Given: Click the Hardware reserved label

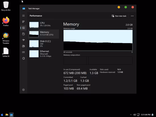Looking at the screenshot, I should [x=107, y=72].
